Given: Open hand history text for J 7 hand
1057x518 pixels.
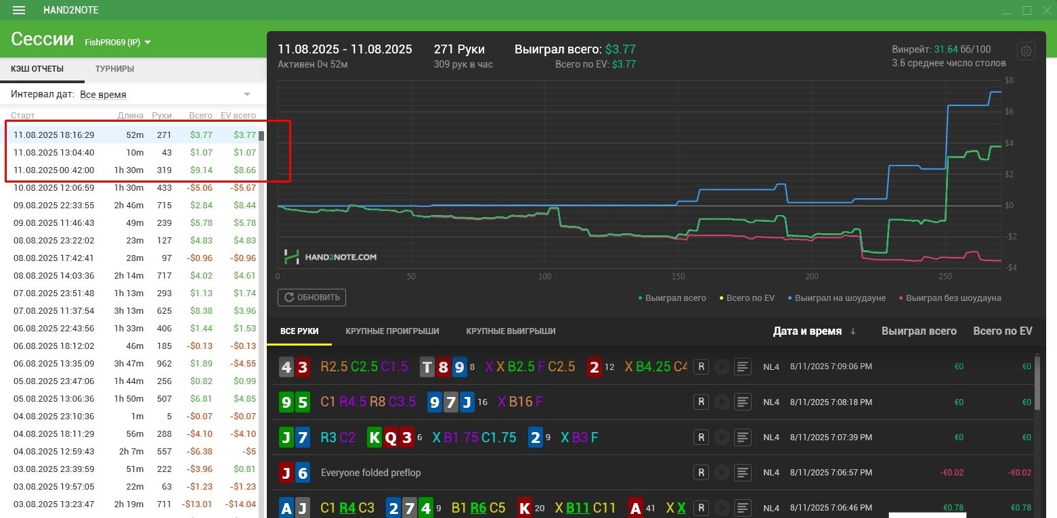Looking at the screenshot, I should (743, 437).
